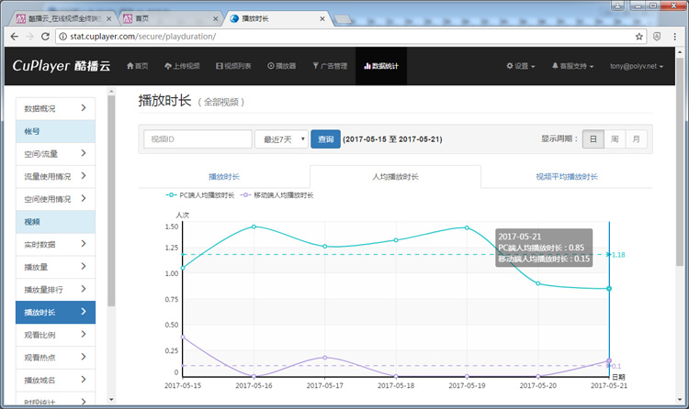This screenshot has width=689, height=409.
Task: Click the bookmark star icon in address bar
Action: (639, 37)
